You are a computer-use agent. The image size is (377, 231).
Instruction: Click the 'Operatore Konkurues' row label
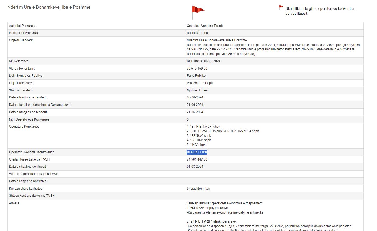(x=24, y=127)
